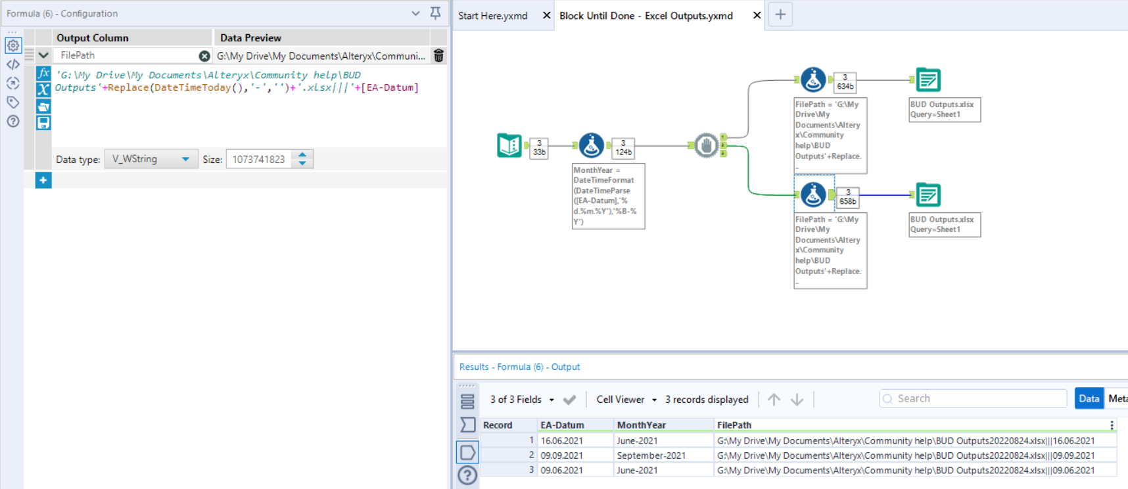Viewport: 1128px width, 489px height.
Task: Select the Input Data tool on canvas
Action: tap(509, 145)
